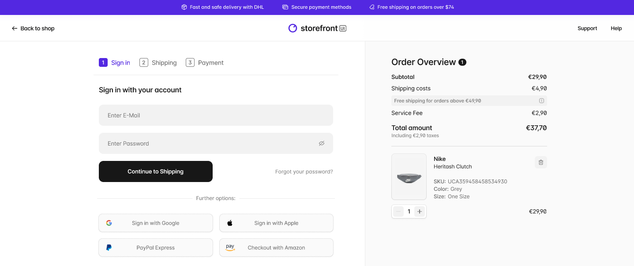Click the free shipping info icon
Image resolution: width=634 pixels, height=266 pixels.
tap(541, 101)
